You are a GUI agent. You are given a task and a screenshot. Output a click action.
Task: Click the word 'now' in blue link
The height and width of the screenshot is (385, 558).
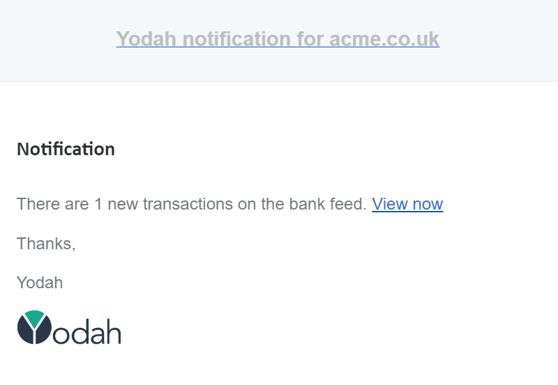coord(428,204)
